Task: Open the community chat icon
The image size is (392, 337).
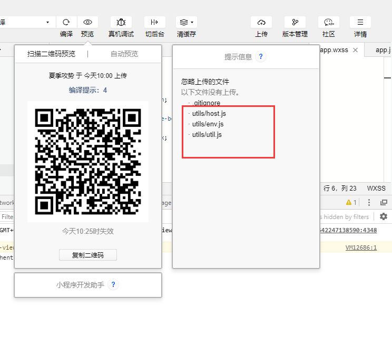Action: click(x=329, y=22)
